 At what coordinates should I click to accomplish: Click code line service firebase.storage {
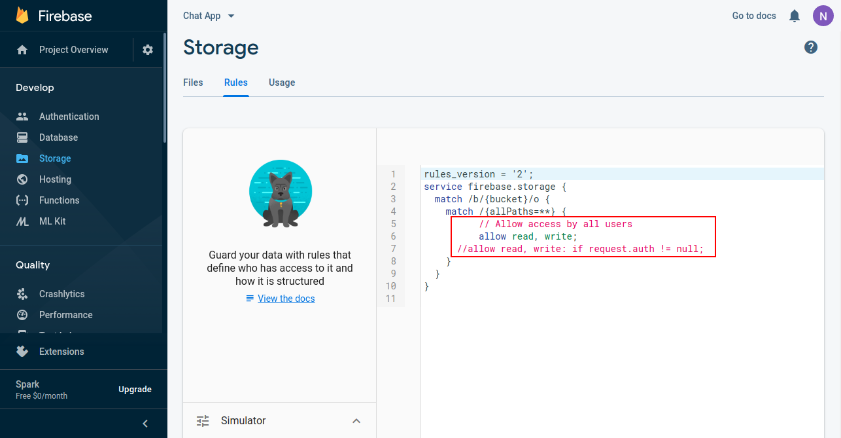[495, 187]
